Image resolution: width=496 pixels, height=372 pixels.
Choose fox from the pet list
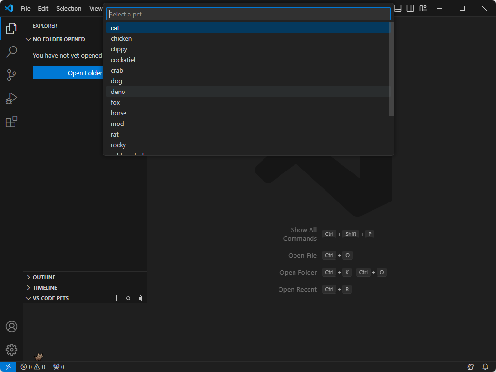pos(248,102)
